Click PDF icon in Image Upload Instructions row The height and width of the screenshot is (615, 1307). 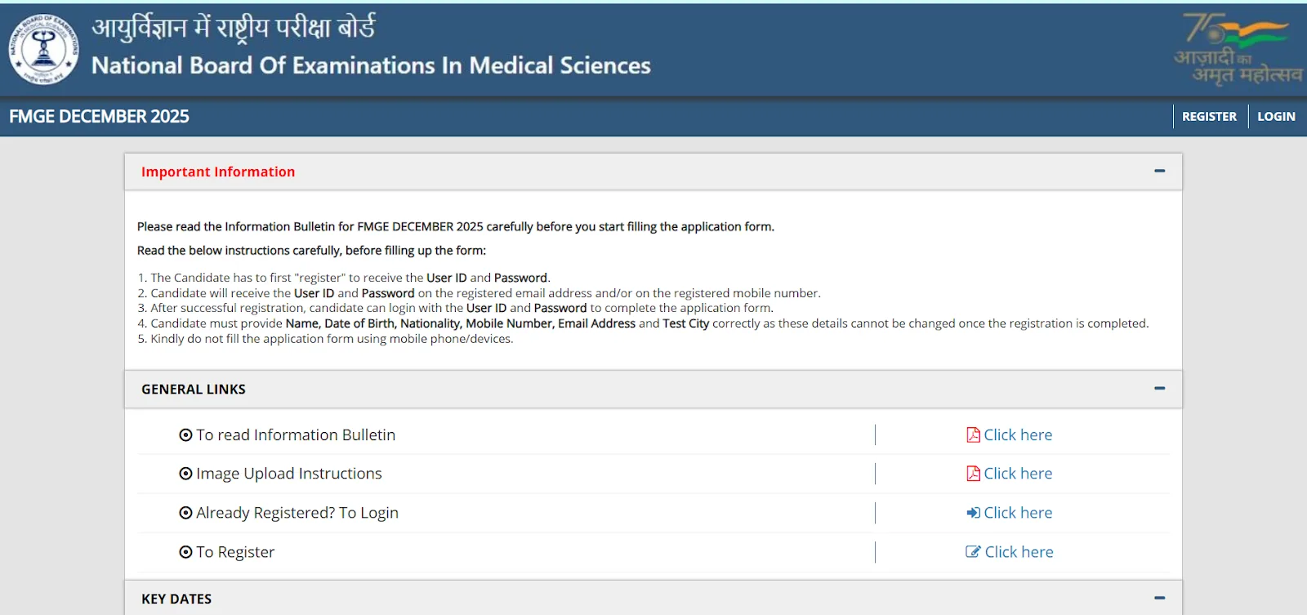(973, 474)
